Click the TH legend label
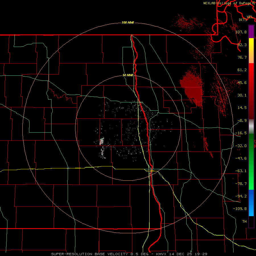256x256 pixels. (x=244, y=222)
